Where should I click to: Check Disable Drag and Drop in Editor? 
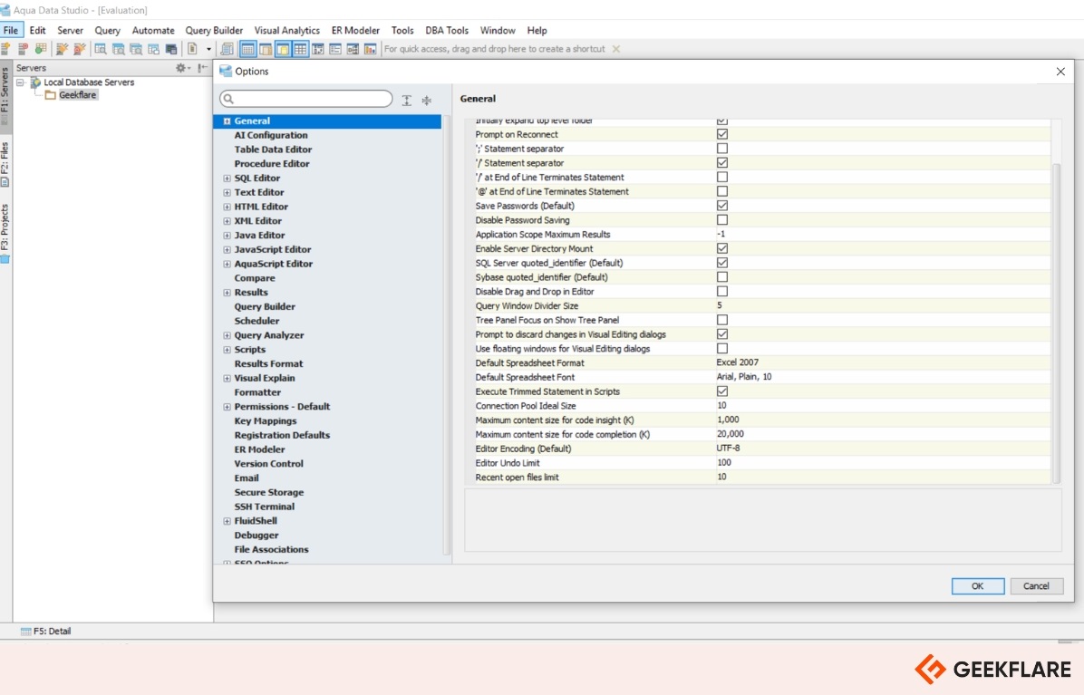coord(722,292)
